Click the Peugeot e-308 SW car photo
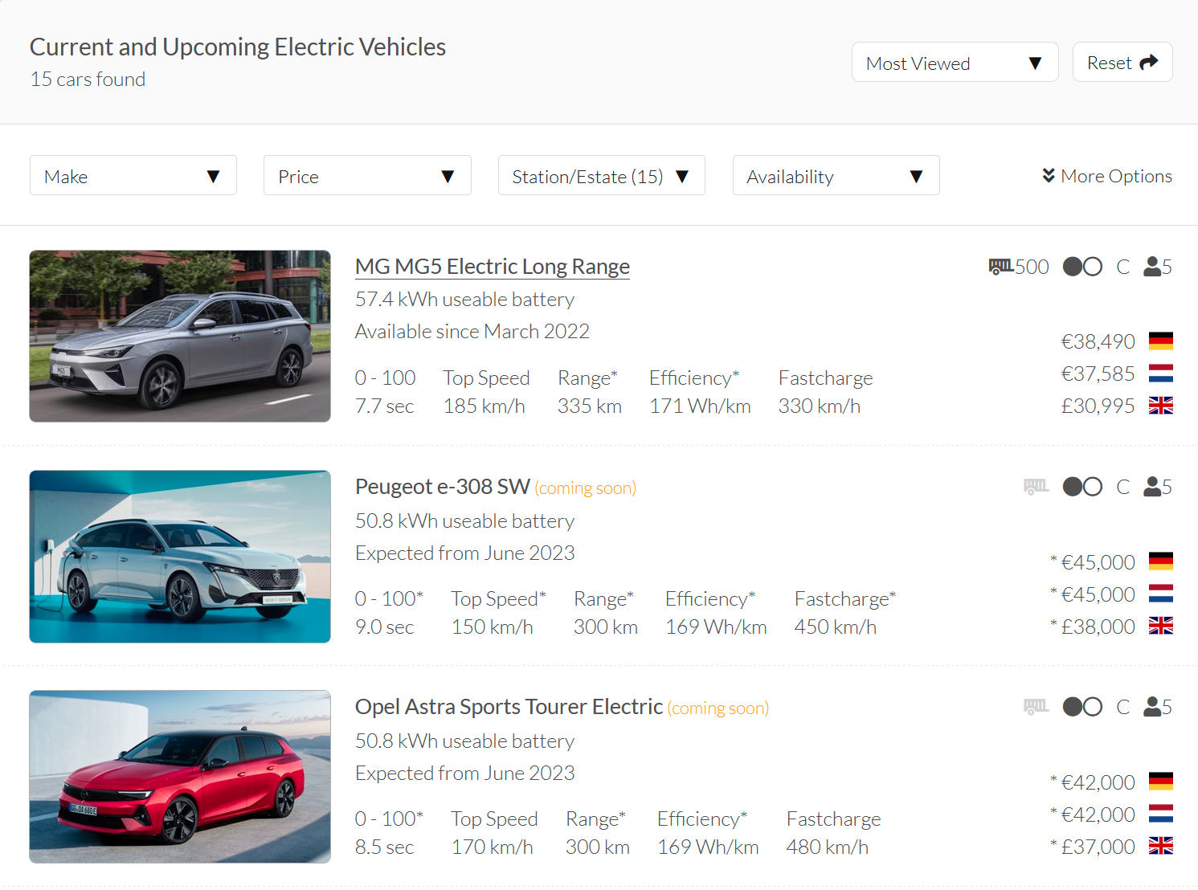The height and width of the screenshot is (890, 1198). (x=180, y=557)
